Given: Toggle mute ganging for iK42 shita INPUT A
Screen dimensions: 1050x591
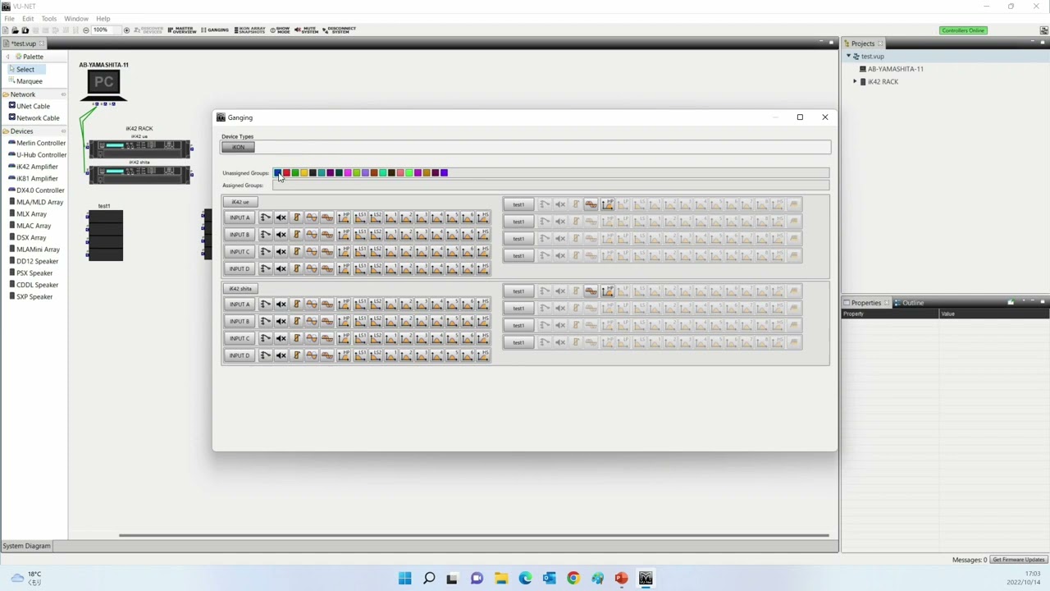Looking at the screenshot, I should coord(281,305).
